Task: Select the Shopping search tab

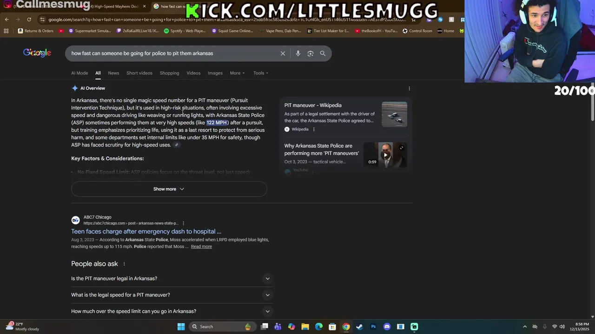Action: point(169,73)
